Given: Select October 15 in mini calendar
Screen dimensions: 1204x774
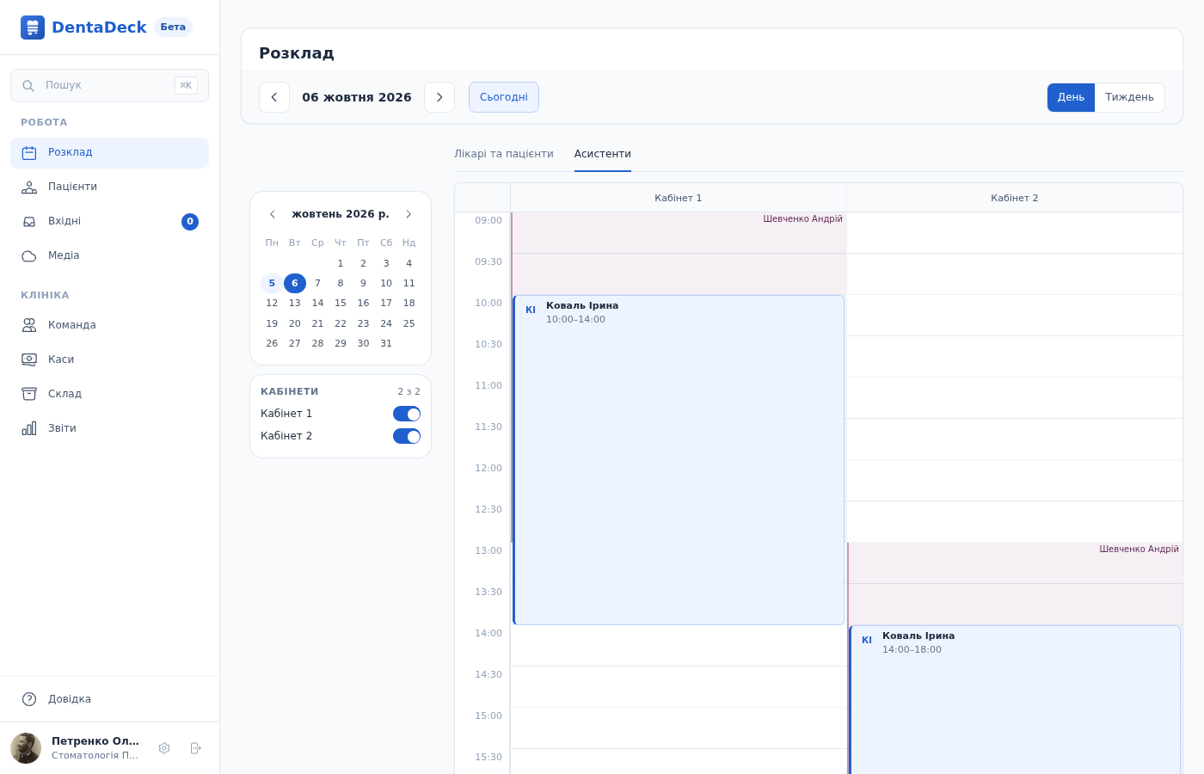Looking at the screenshot, I should pos(341,304).
